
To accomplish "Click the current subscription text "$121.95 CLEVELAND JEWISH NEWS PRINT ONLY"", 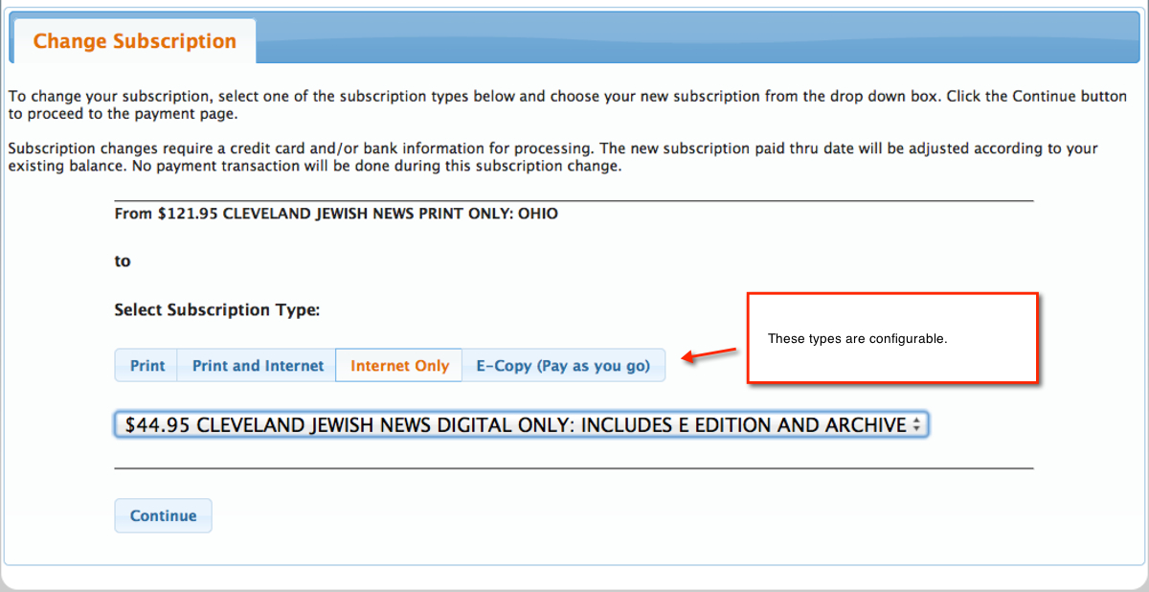I will [334, 214].
